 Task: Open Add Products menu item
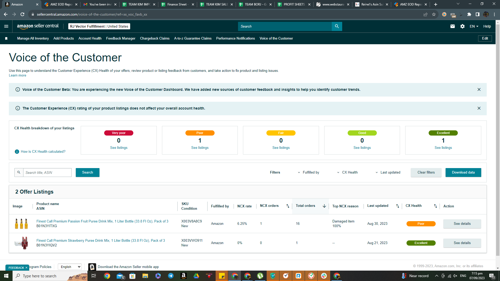[x=64, y=39]
